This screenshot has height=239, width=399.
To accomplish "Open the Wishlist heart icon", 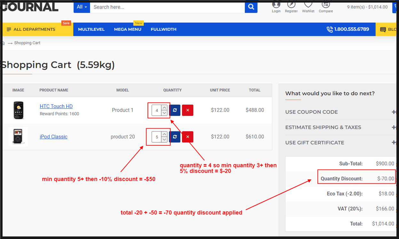I will click(308, 5).
